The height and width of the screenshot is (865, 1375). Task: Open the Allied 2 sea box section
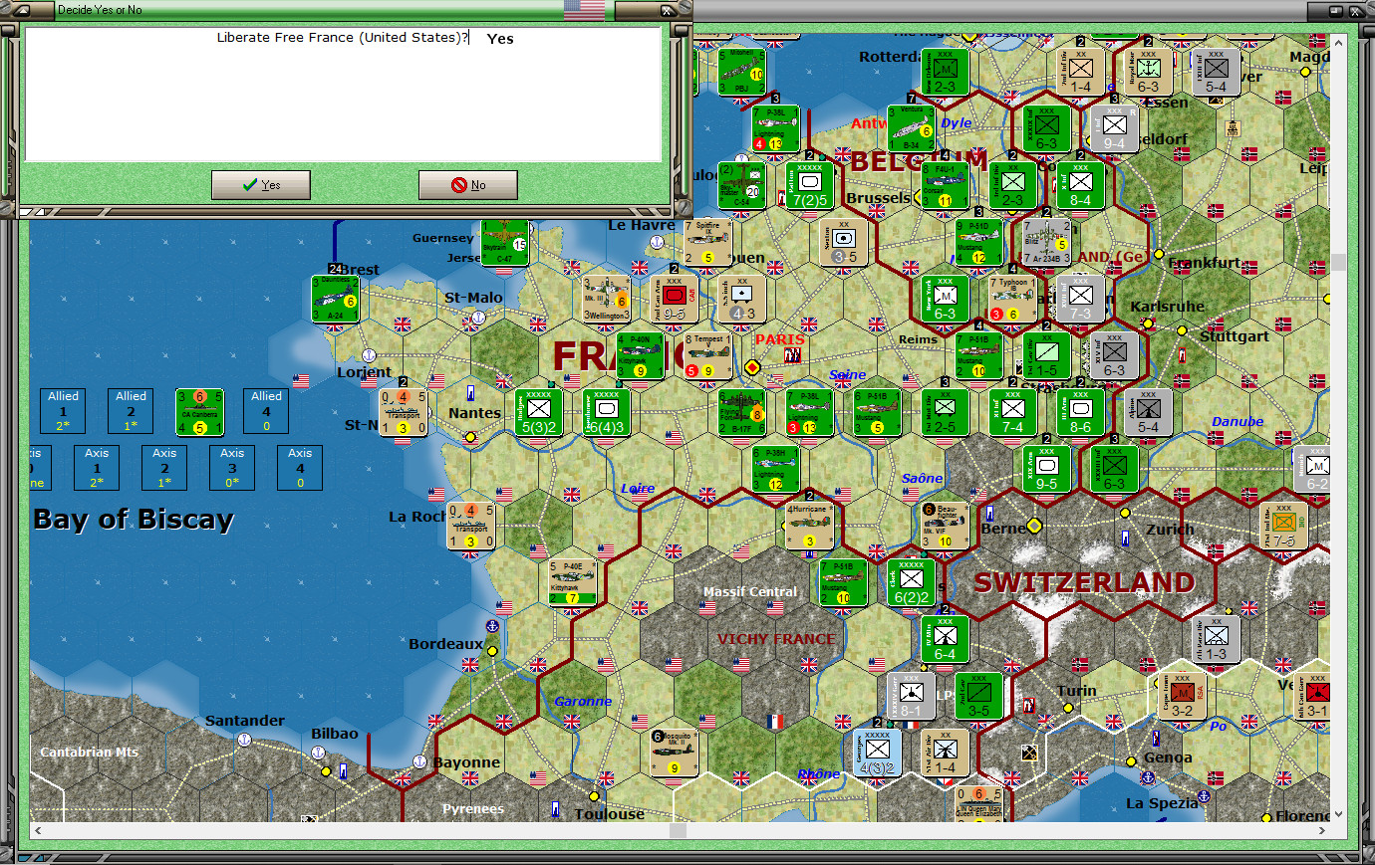(x=131, y=411)
